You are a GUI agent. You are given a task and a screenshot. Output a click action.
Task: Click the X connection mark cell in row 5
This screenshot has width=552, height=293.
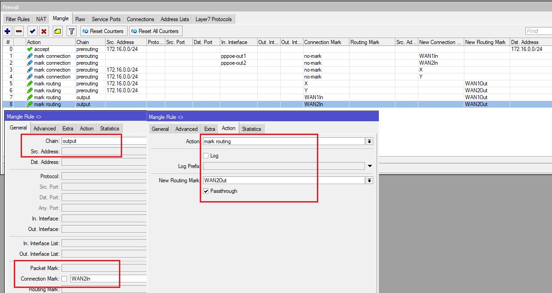click(x=326, y=84)
